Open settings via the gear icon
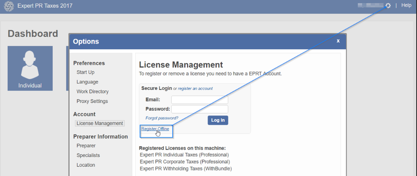Screen dimensions: 417x176 point(388,5)
